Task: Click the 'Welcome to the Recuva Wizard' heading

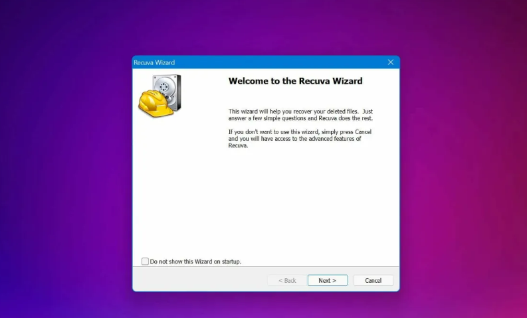Action: click(x=296, y=81)
